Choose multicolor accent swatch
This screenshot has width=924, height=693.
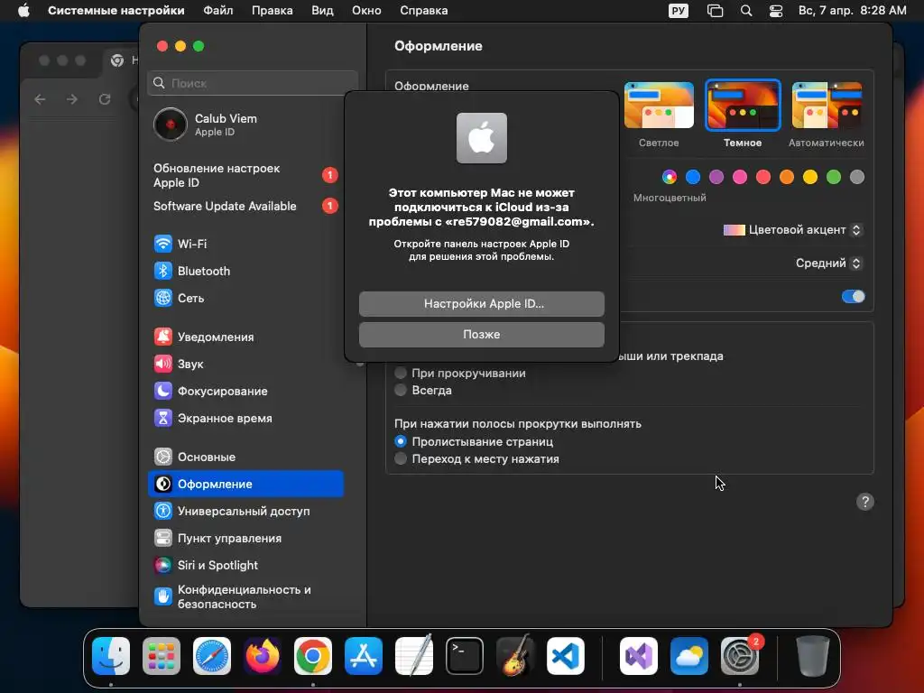click(x=670, y=177)
